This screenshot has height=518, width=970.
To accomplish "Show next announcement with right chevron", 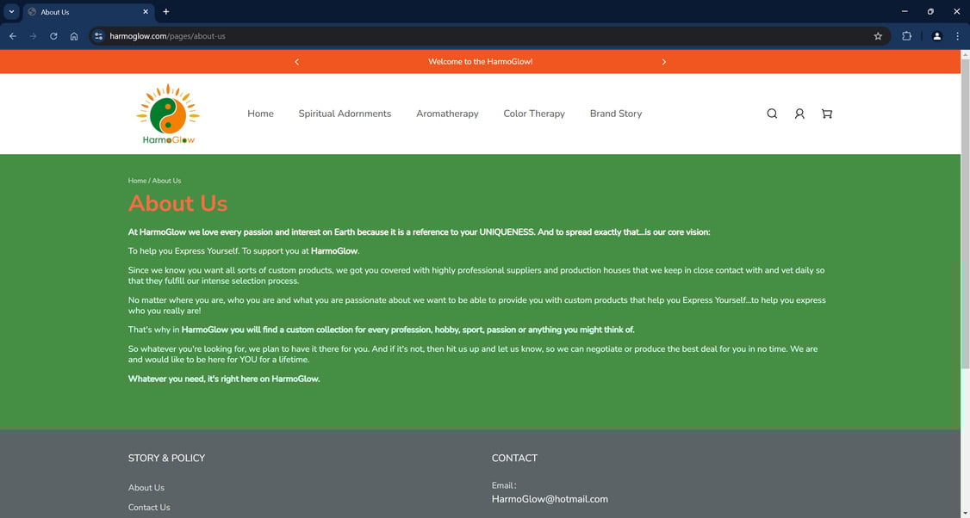I will coord(664,62).
